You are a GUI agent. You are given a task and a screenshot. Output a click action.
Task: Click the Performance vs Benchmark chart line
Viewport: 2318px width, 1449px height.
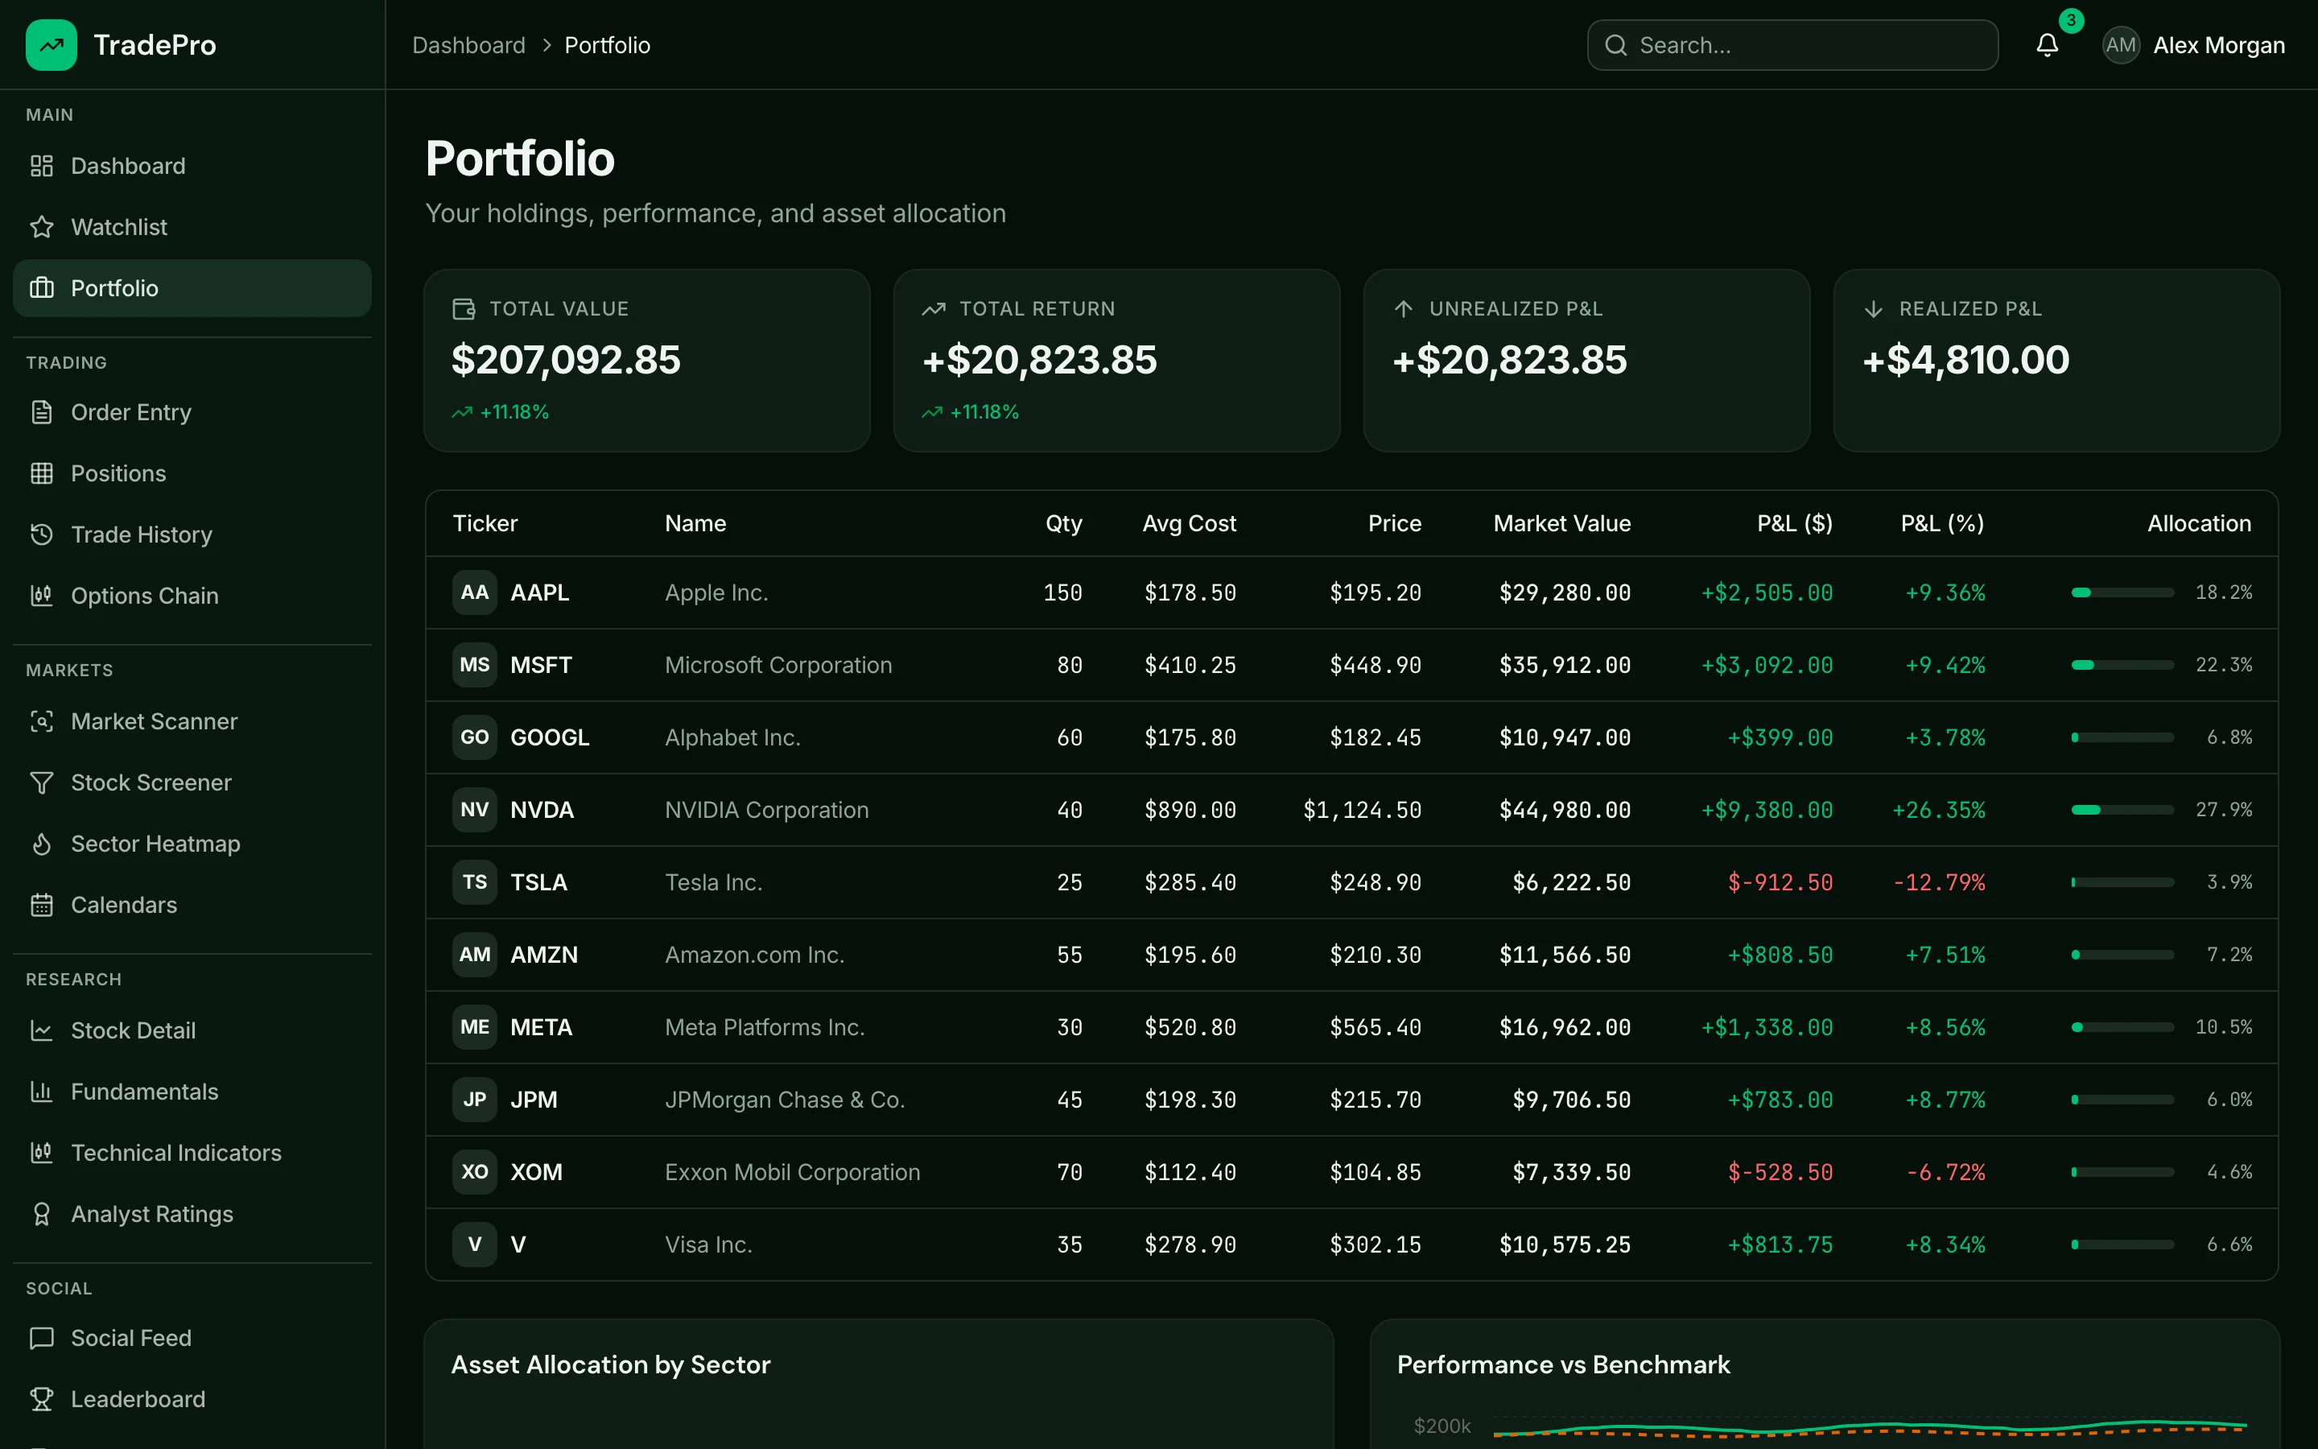(x=1870, y=1429)
